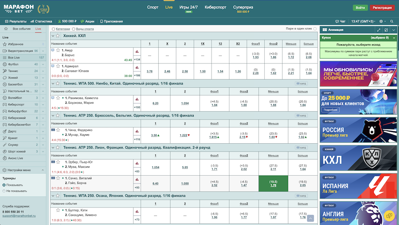Open scoreboard icon for Эрбер match
Image resolution: width=399 pixels, height=225 pixels.
[x=53, y=162]
